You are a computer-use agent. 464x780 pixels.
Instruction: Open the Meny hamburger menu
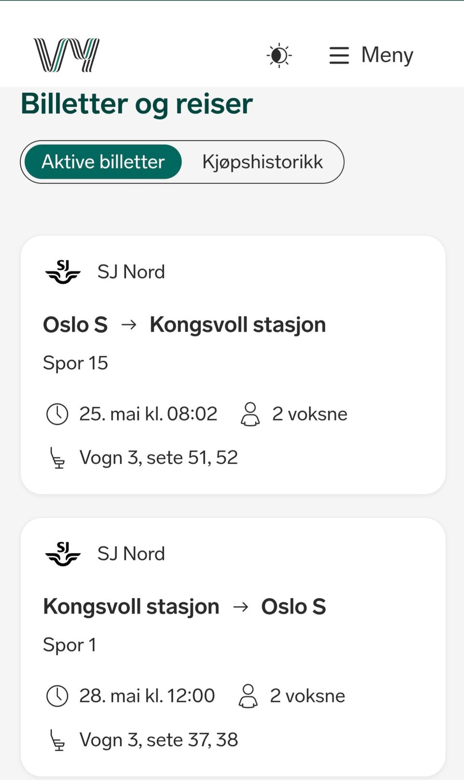(371, 55)
